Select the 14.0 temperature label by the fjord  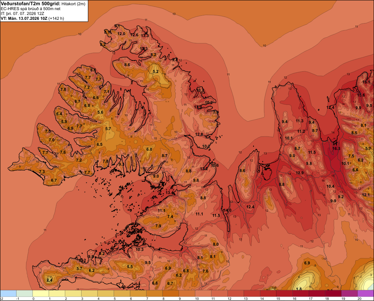click(227, 210)
